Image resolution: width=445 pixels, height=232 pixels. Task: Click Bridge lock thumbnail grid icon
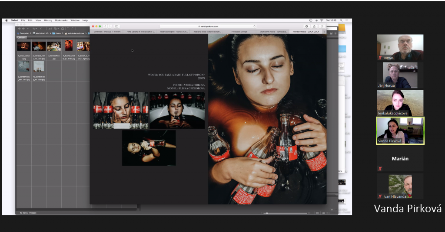317,213
